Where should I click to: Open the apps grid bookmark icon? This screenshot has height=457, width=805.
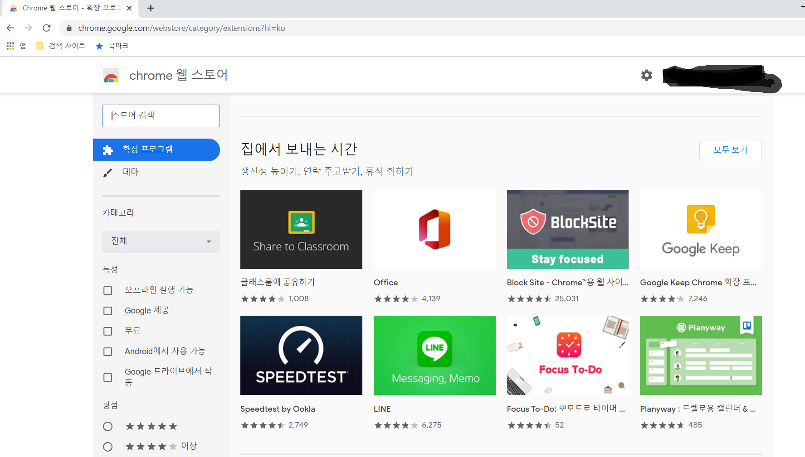(10, 46)
